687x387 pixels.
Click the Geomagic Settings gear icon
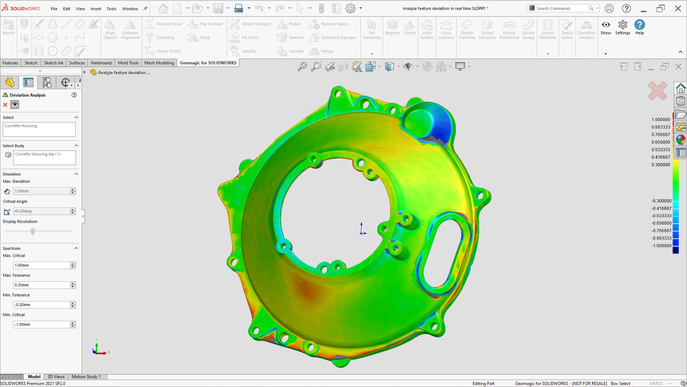tap(622, 27)
